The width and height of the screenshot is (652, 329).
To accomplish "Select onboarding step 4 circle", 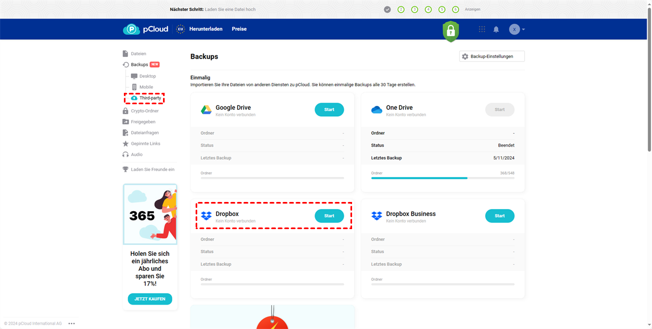I will [x=428, y=9].
